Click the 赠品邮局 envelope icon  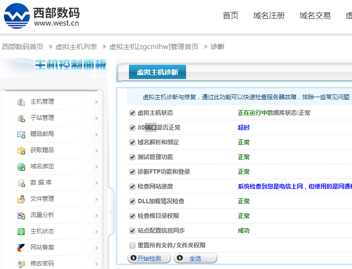[x=21, y=134]
